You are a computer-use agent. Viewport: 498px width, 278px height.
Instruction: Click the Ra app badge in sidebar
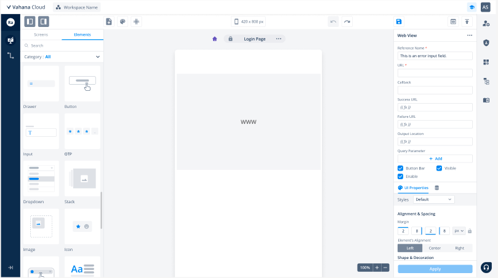[10, 22]
